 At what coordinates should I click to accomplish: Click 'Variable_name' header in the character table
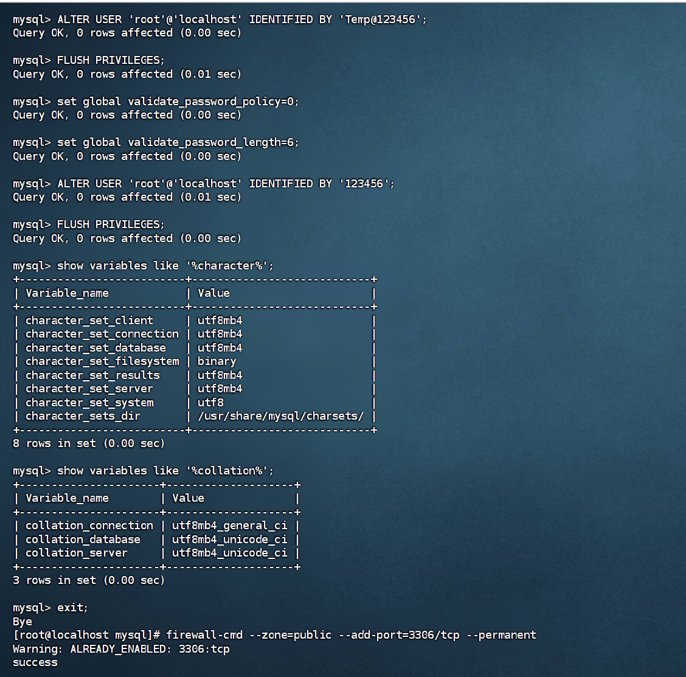tap(67, 293)
